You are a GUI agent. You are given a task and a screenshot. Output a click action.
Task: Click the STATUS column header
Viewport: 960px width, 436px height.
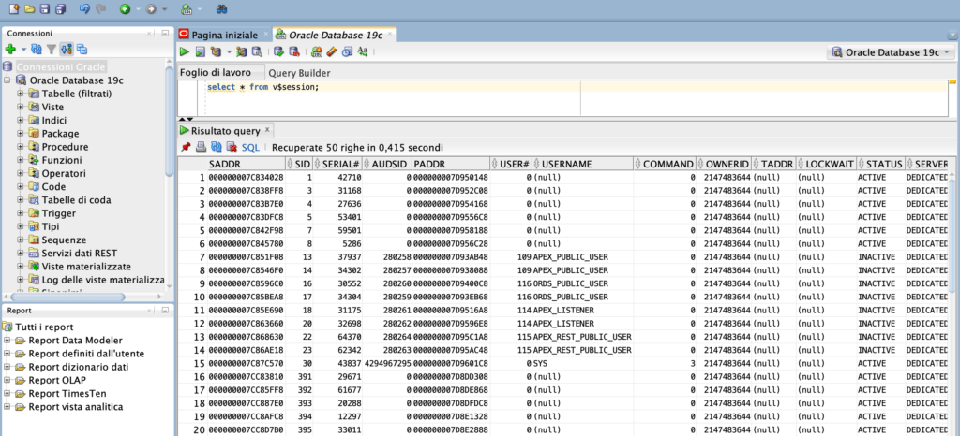tap(880, 165)
